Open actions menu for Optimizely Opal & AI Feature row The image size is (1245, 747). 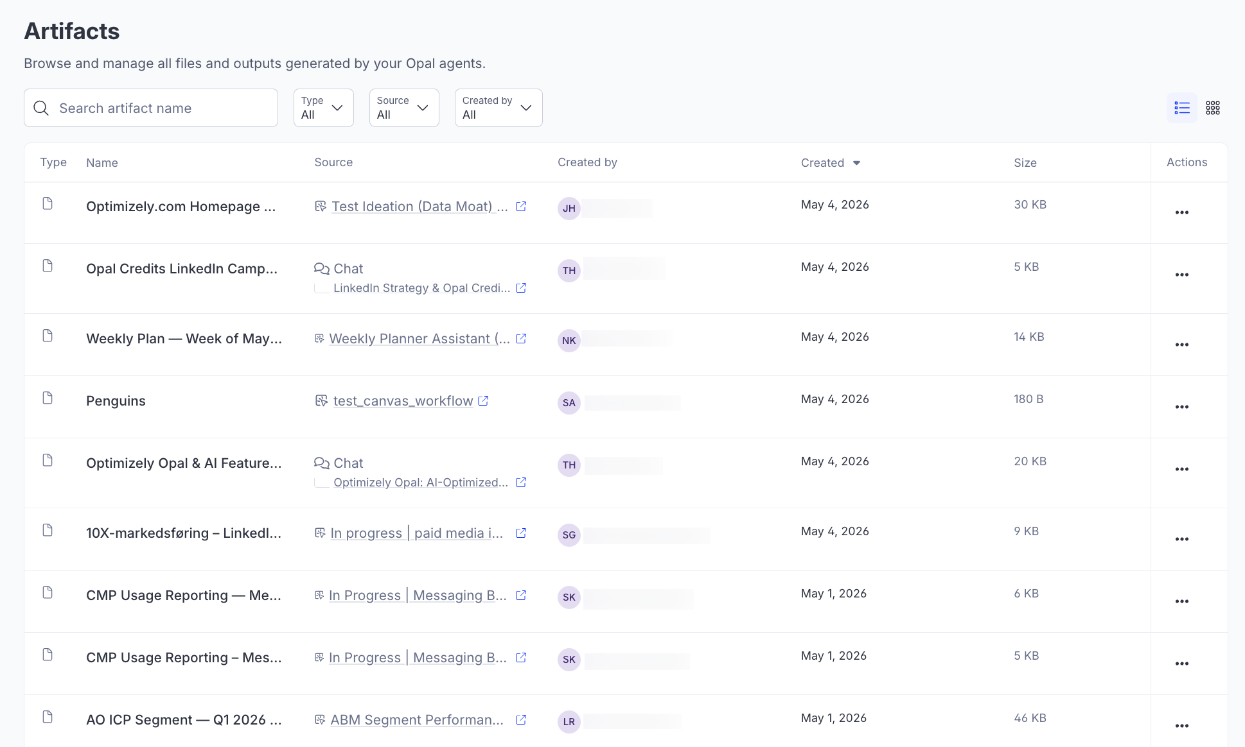pos(1181,469)
